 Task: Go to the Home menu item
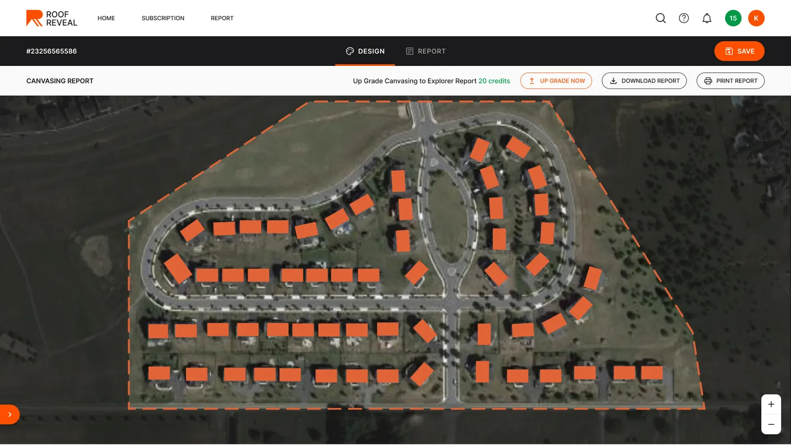[x=106, y=18]
